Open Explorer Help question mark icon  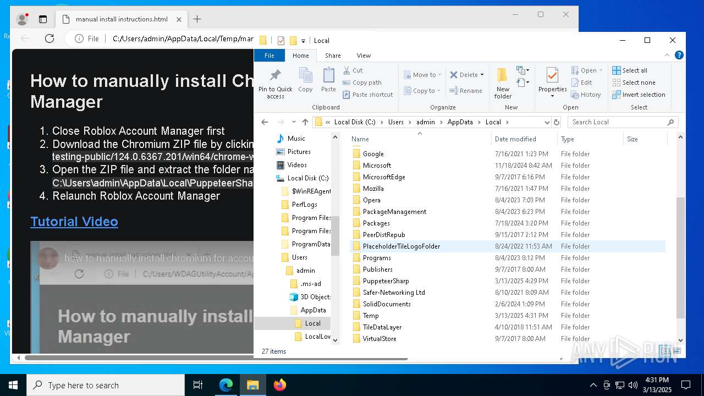679,55
